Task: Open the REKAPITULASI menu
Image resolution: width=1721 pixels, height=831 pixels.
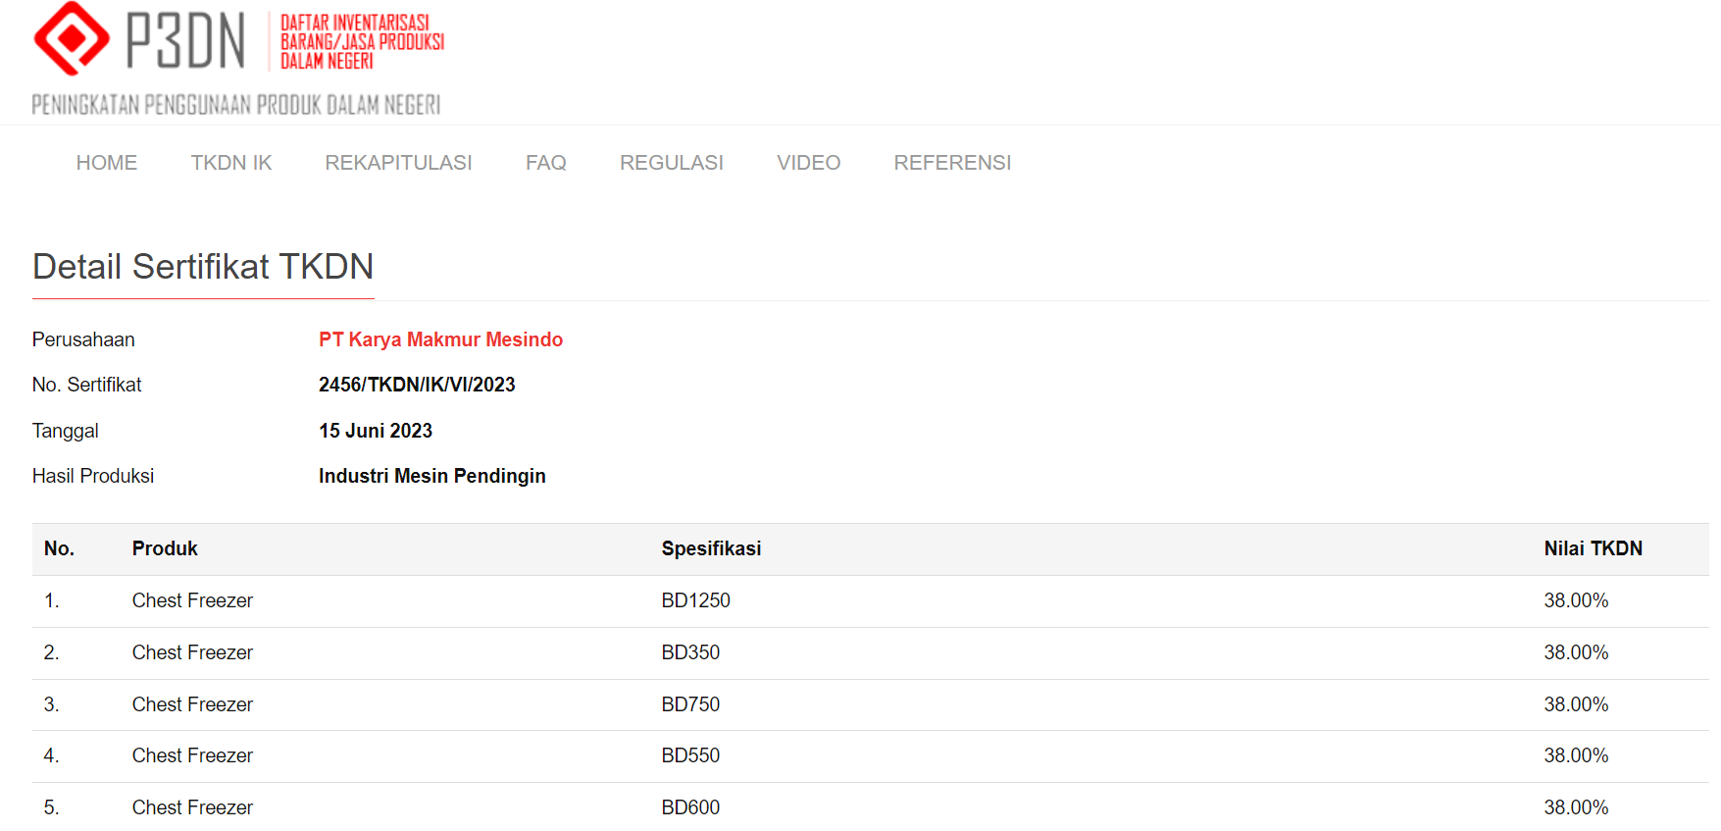Action: coord(398,163)
